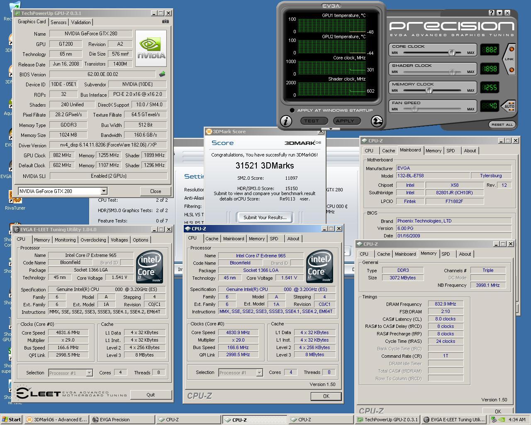Click RESET ALL in Precision

502,125
